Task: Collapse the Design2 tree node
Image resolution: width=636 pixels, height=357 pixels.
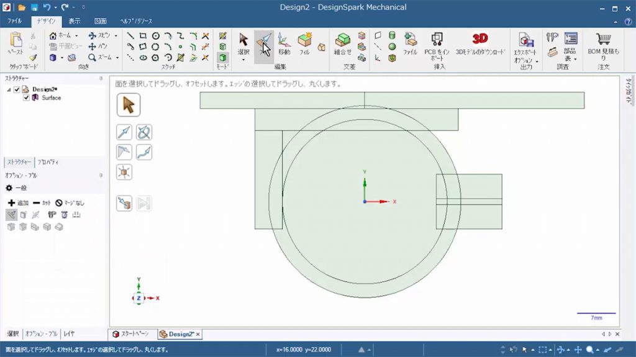Action: 9,89
